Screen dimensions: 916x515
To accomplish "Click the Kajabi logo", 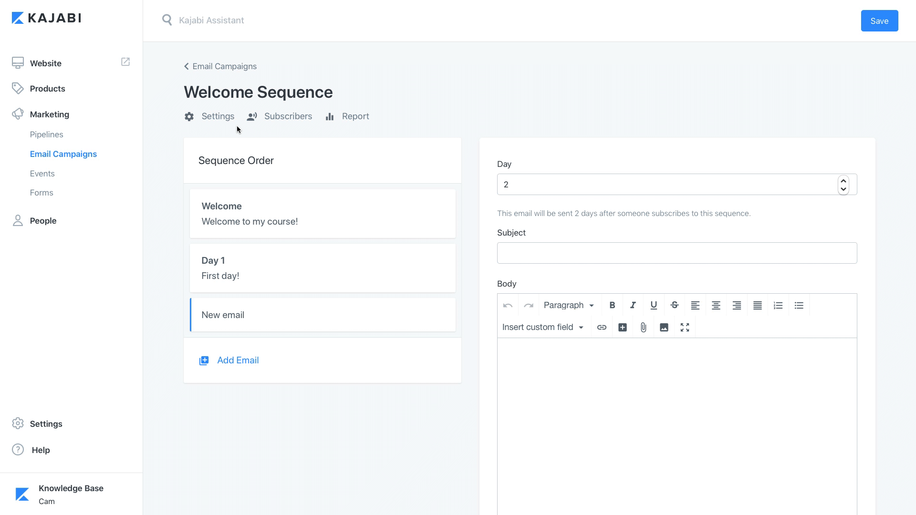I will pos(46,18).
